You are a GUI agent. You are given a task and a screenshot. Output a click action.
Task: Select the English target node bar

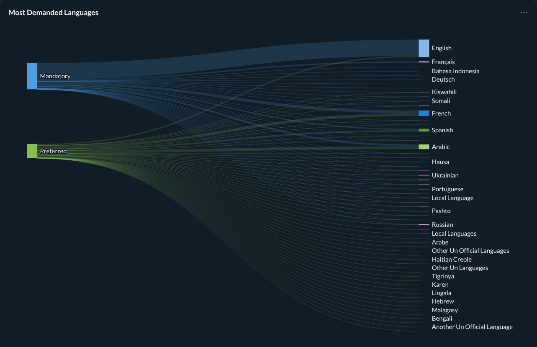pos(424,48)
